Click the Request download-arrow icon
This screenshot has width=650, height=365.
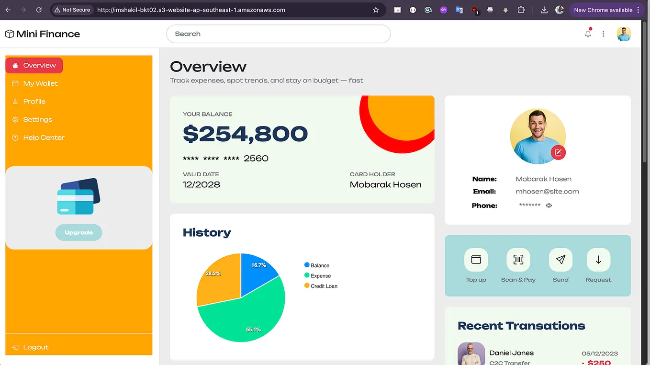point(598,259)
